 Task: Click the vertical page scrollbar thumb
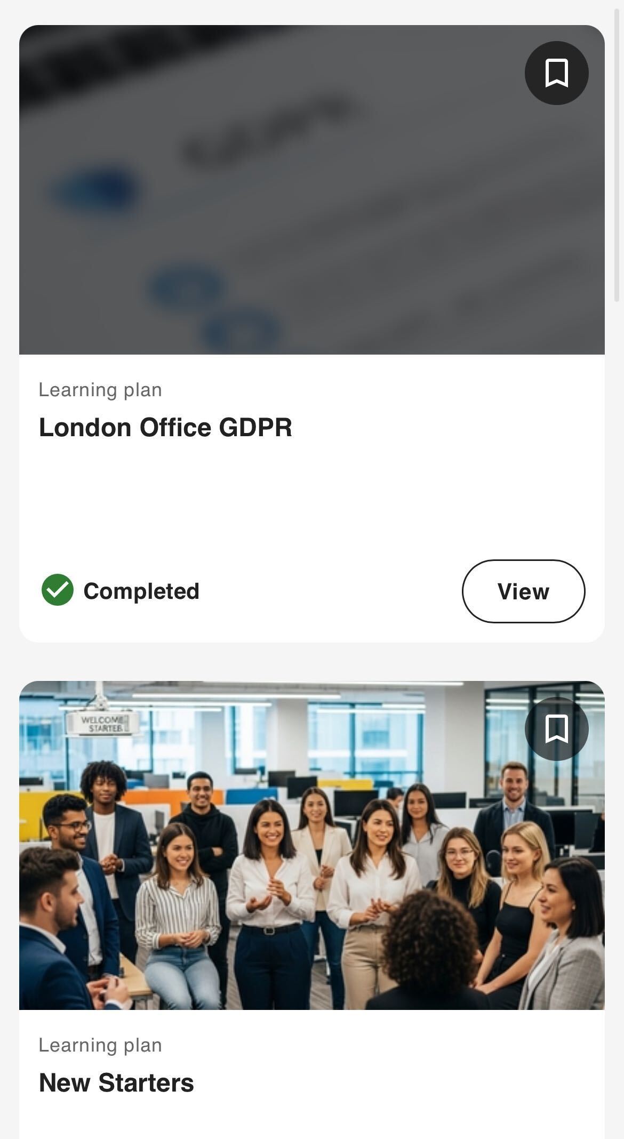point(618,152)
